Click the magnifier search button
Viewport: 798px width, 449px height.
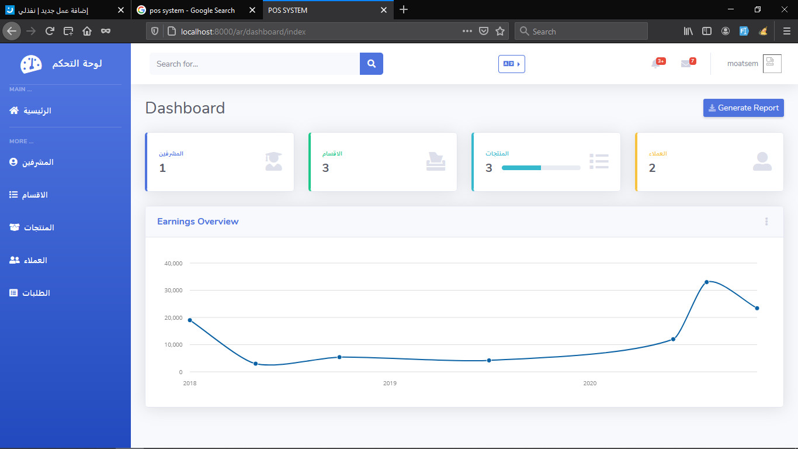[x=372, y=64]
